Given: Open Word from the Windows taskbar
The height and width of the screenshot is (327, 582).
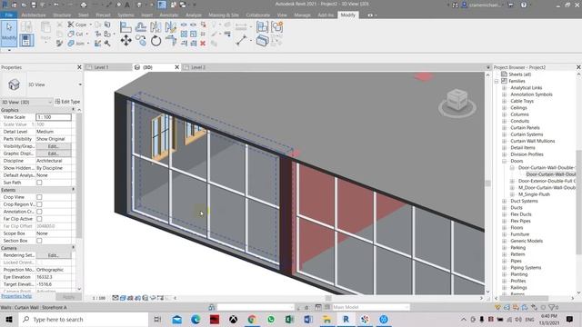Looking at the screenshot, I should tap(308, 319).
